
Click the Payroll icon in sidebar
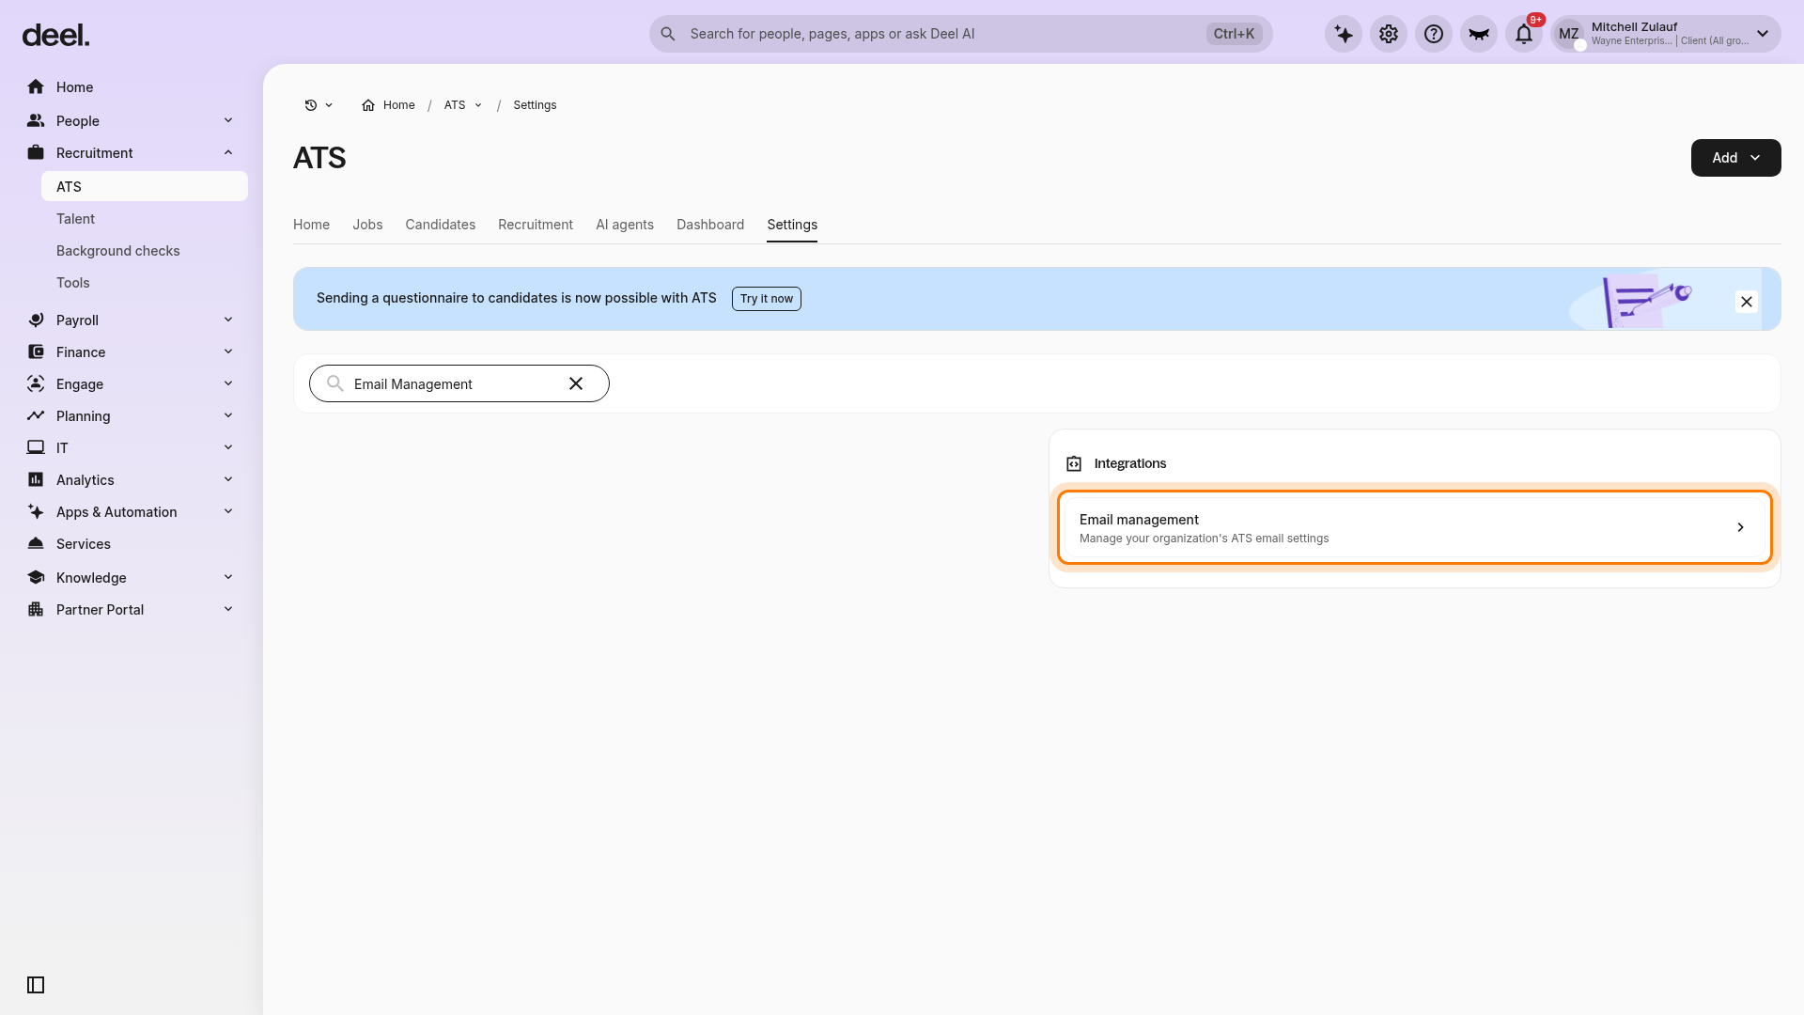click(36, 320)
